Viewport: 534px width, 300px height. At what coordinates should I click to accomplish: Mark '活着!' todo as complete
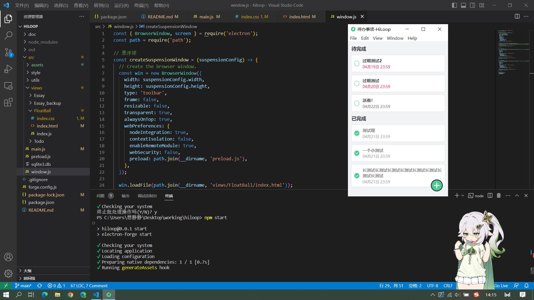coord(357,103)
